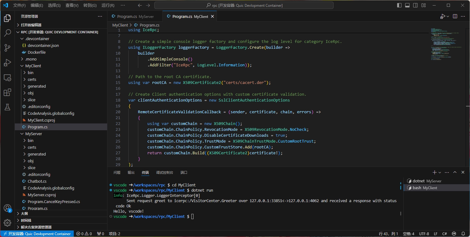Open the new terminal launch profile dropdown

[440, 173]
